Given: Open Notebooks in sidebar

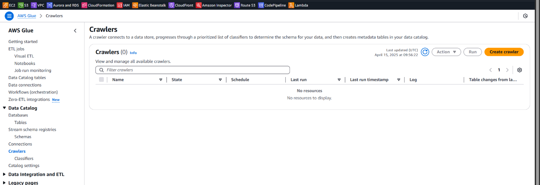Looking at the screenshot, I should pos(25,63).
